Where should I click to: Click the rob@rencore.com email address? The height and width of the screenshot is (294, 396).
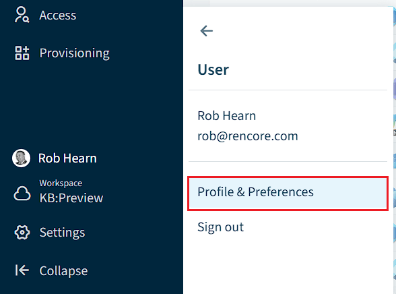tap(248, 136)
